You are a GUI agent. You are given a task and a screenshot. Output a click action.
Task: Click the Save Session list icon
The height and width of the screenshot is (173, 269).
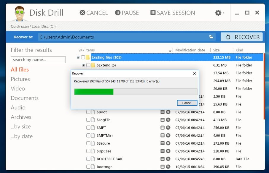coord(153,13)
